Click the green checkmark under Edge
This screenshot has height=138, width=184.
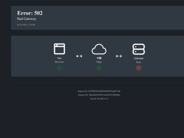tap(99, 68)
